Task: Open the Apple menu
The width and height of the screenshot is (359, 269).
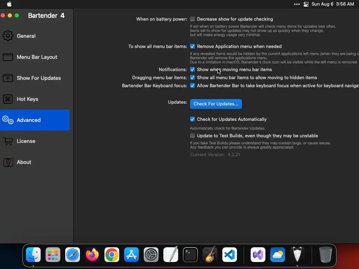Action: pos(9,4)
